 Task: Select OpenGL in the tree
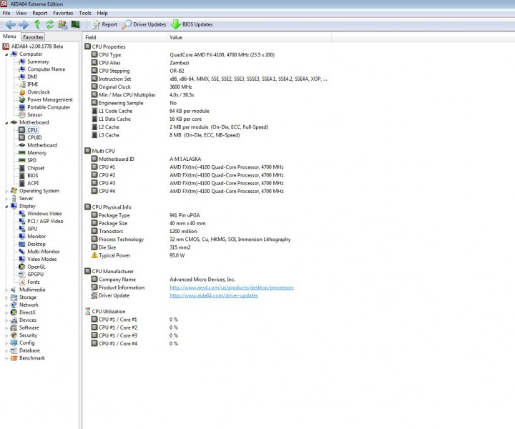coord(36,267)
